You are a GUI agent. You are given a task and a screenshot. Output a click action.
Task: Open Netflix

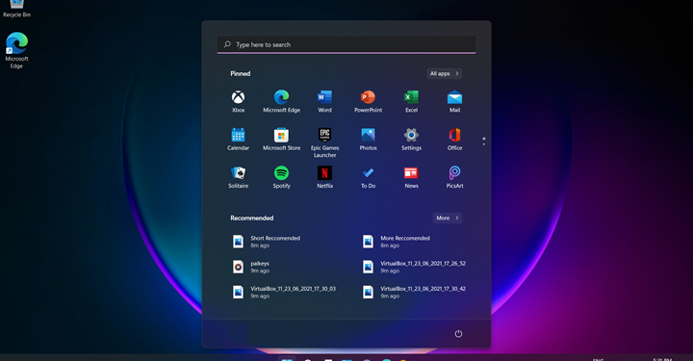click(x=325, y=178)
